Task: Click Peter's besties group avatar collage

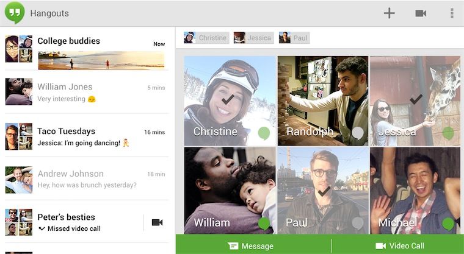Action: [x=19, y=222]
